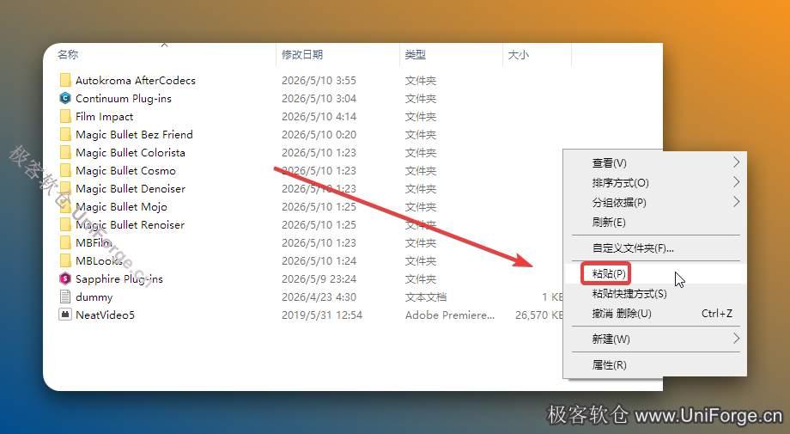Expand the 分组依据(P) submenu arrow
Screen dimensions: 790x434
pos(736,202)
